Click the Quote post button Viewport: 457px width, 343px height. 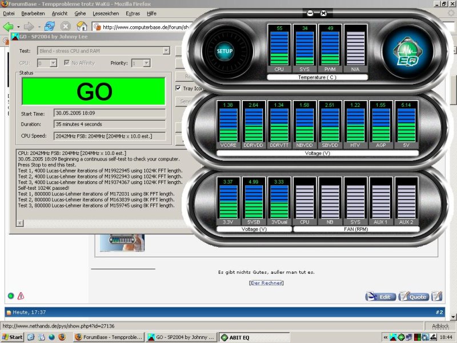click(x=414, y=297)
